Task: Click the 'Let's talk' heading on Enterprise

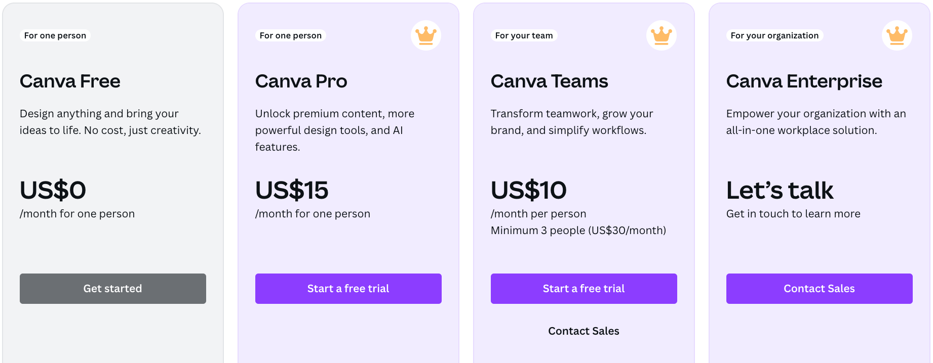Action: point(780,190)
